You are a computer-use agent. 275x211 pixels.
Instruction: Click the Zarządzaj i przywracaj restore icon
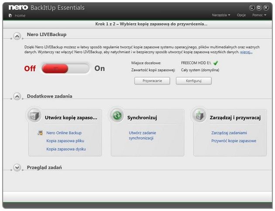[199, 116]
